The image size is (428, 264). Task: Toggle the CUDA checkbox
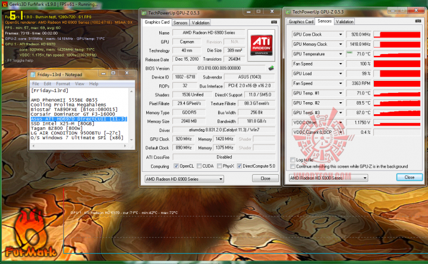[199, 166]
